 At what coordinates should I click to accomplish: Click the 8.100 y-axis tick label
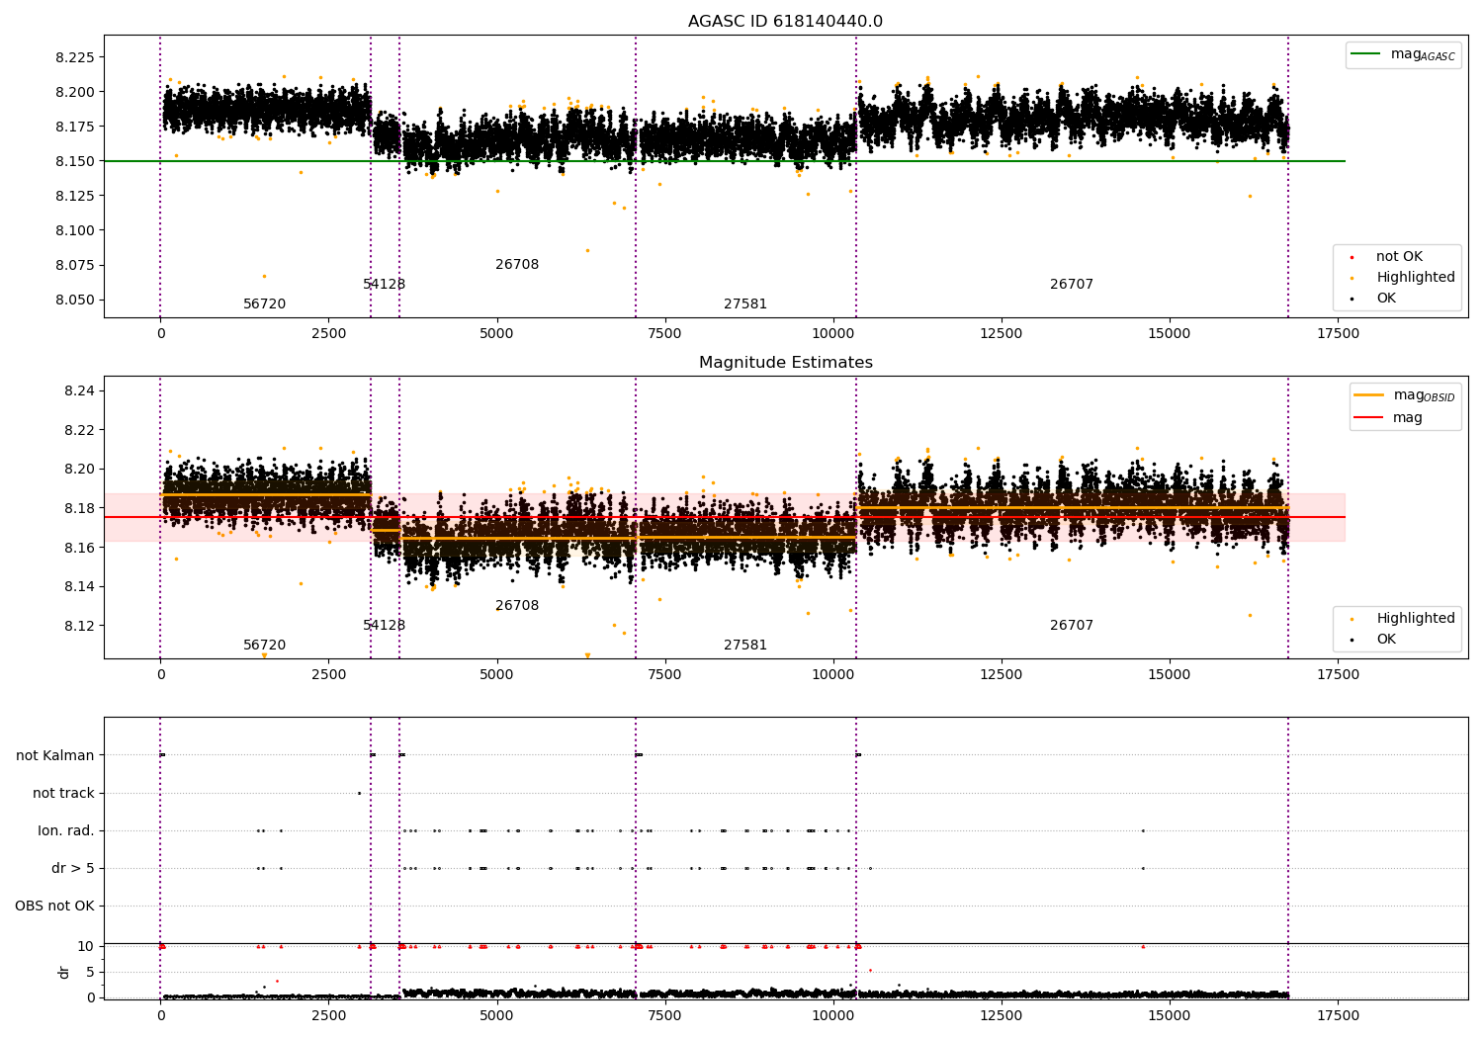(x=75, y=230)
